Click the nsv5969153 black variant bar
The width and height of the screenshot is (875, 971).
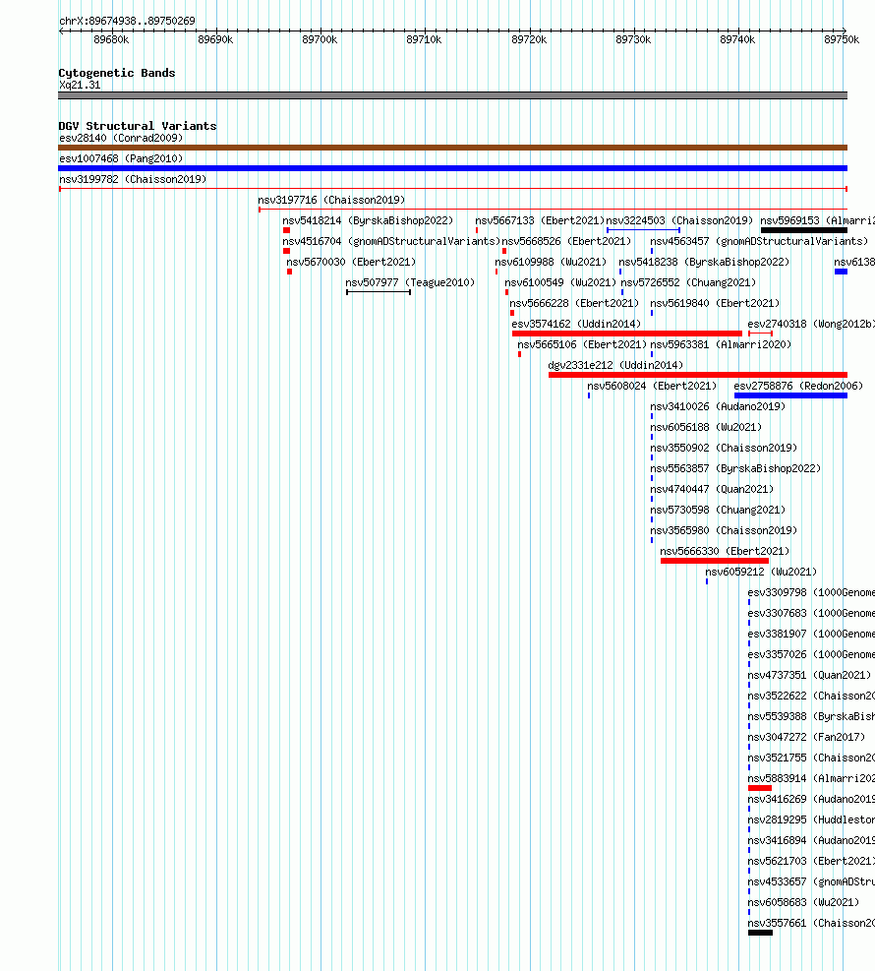pos(804,230)
